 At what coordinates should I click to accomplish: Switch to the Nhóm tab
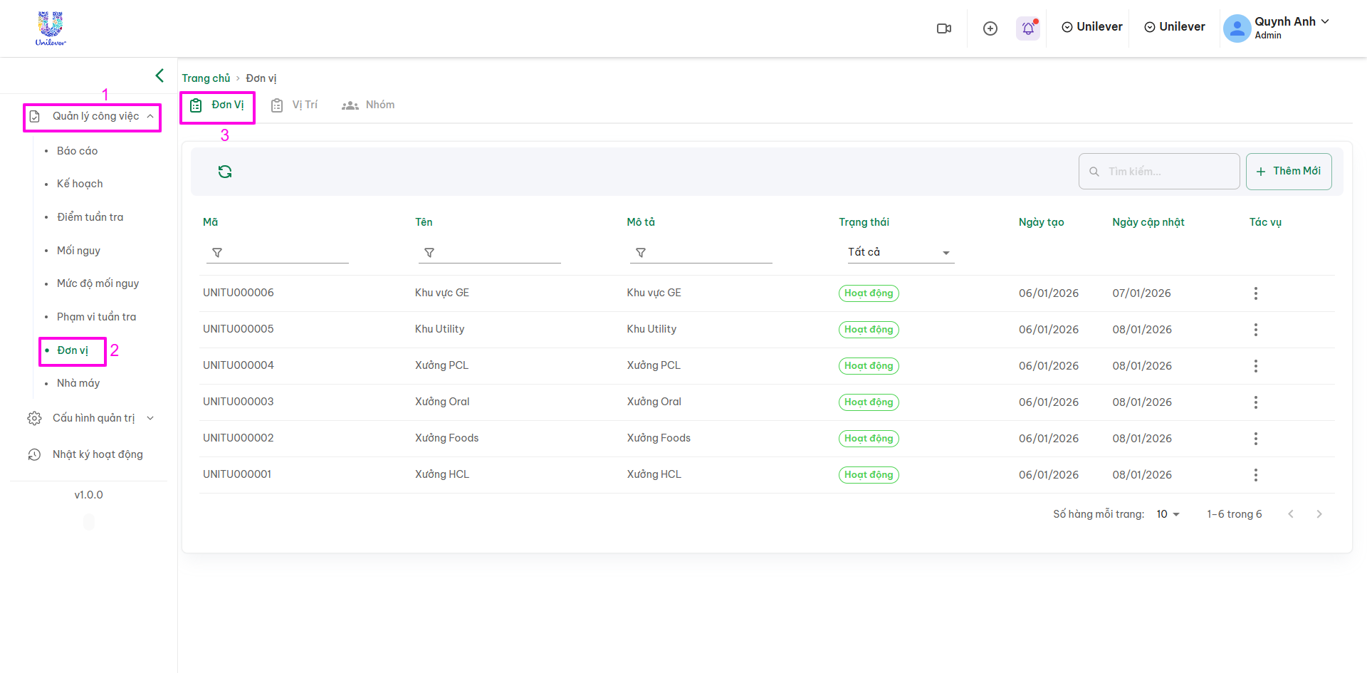368,105
